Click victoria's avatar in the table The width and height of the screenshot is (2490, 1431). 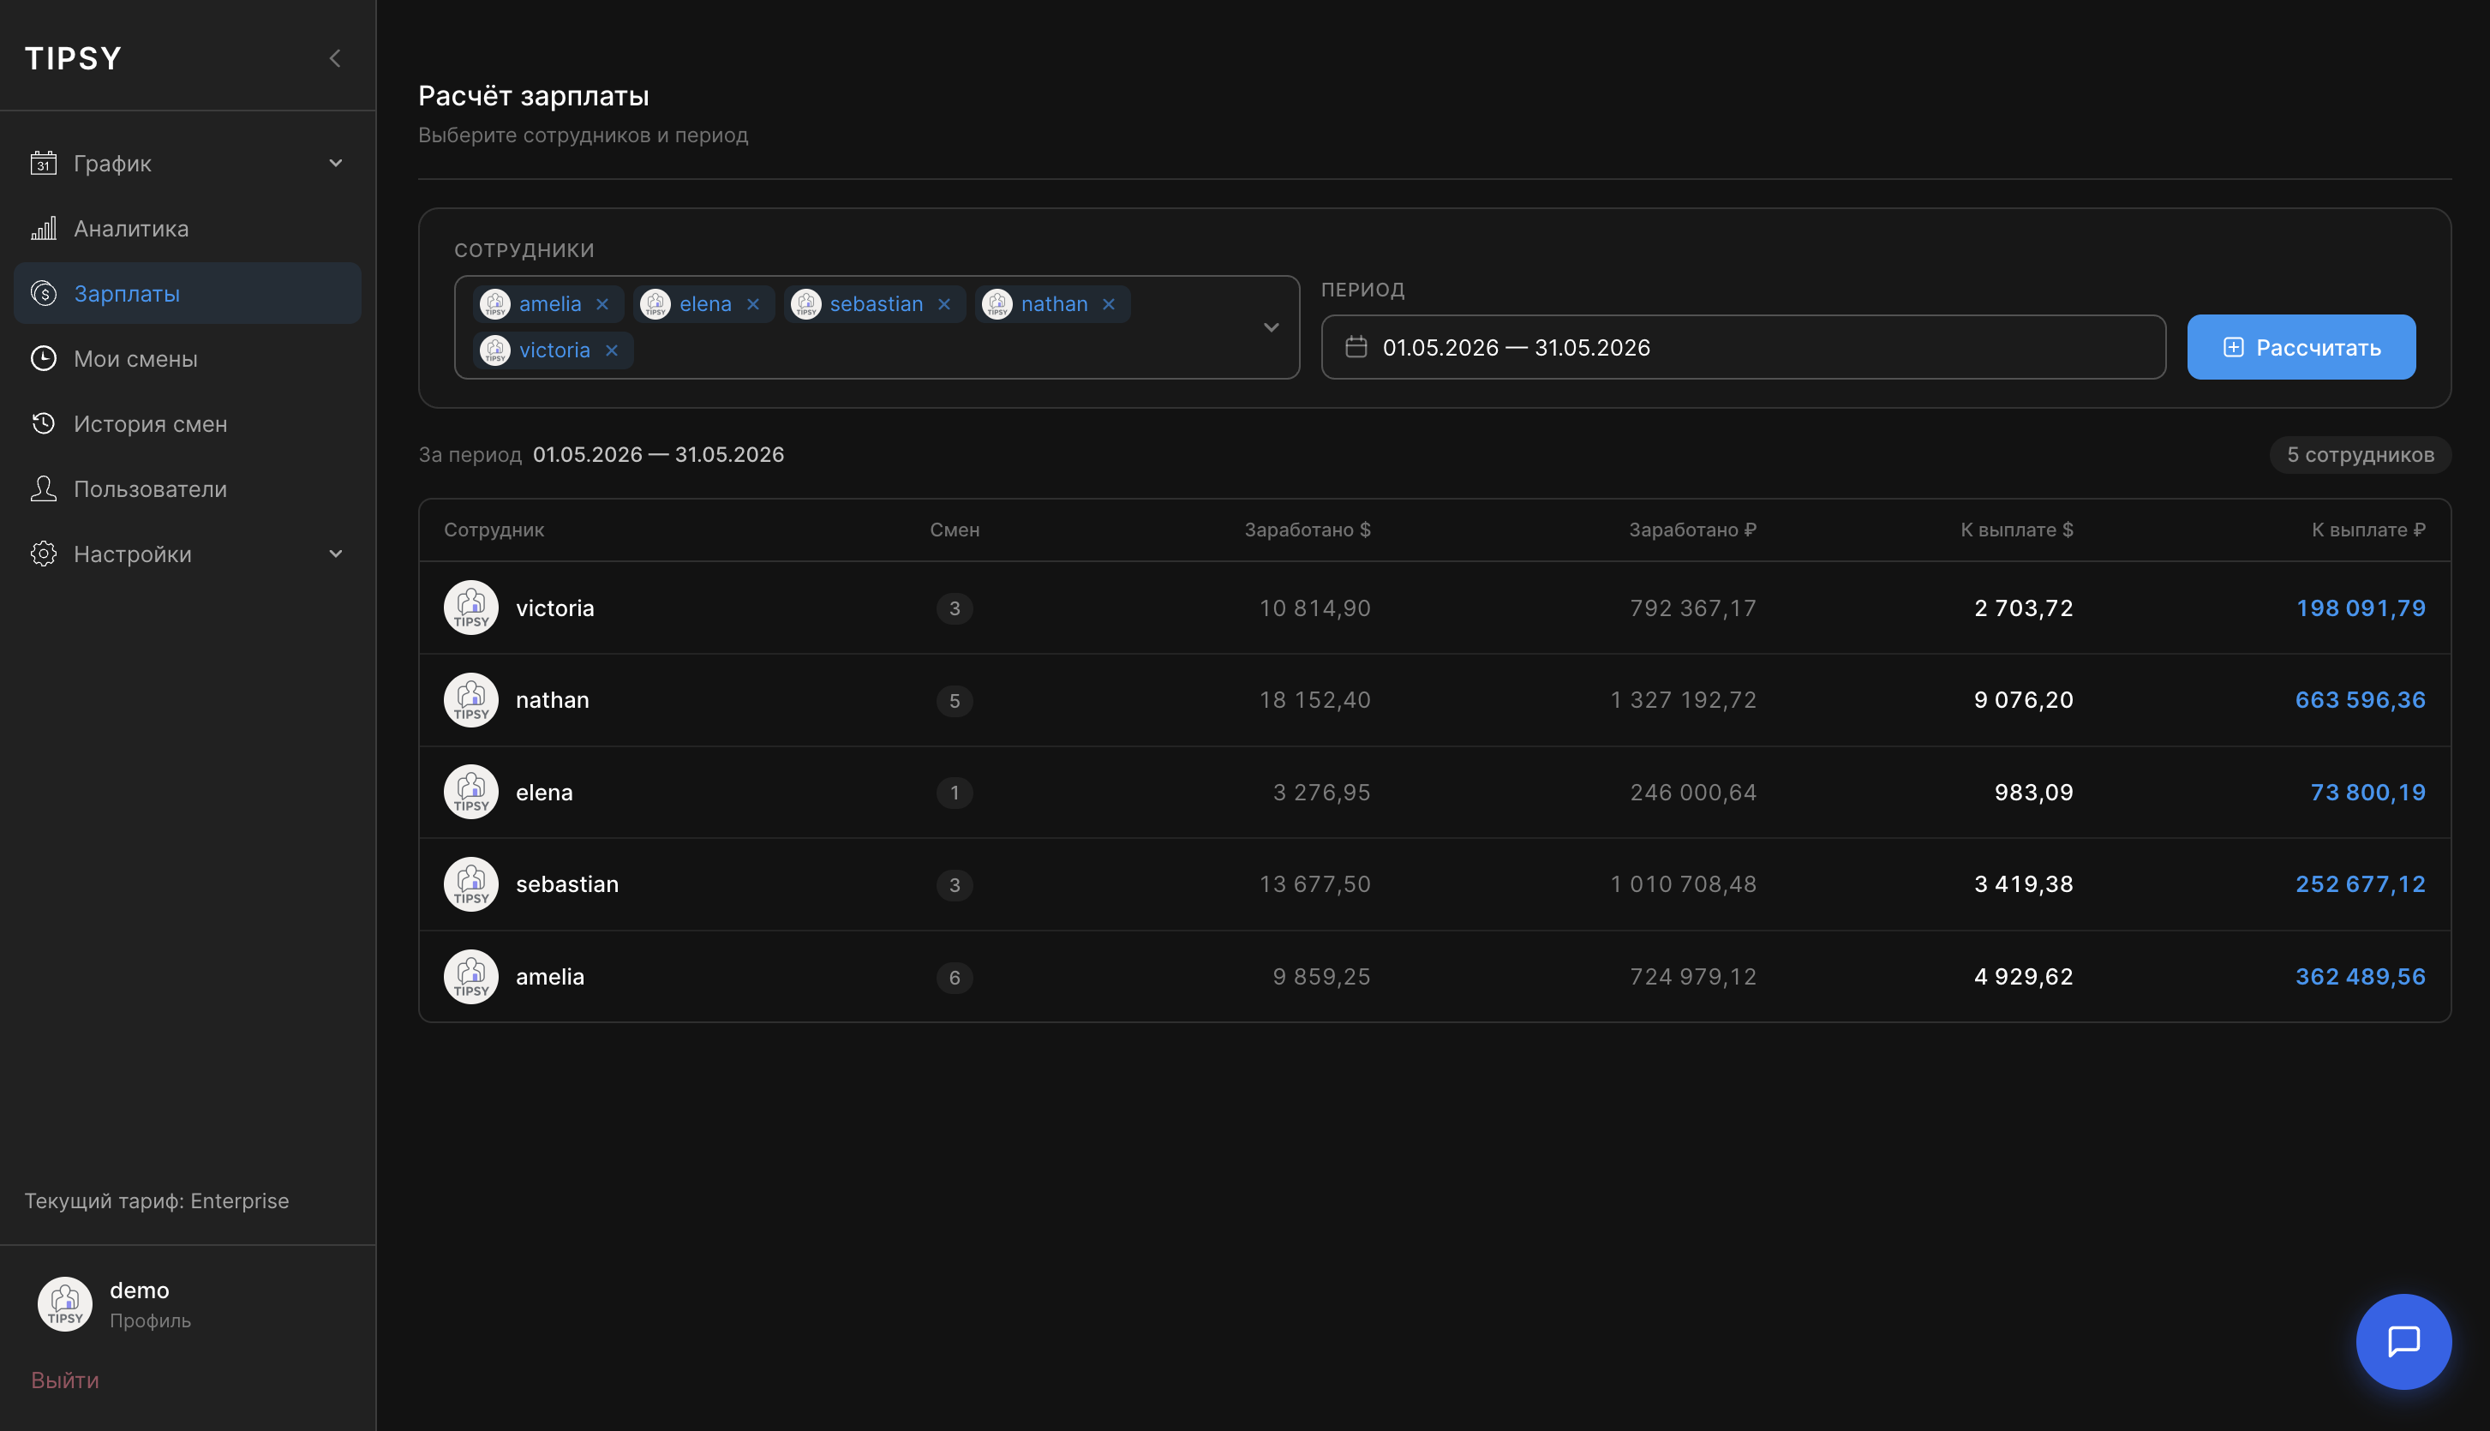pyautogui.click(x=471, y=608)
